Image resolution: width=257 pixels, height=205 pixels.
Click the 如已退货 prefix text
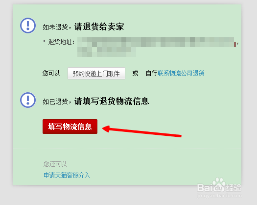click(x=55, y=102)
